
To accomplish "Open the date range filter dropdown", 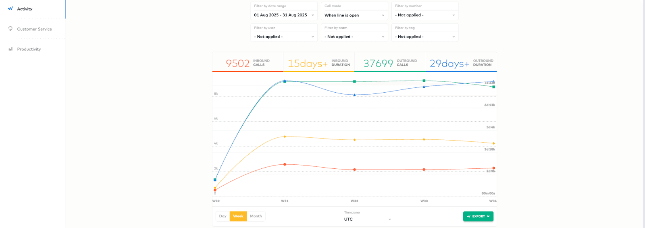I will coord(284,15).
